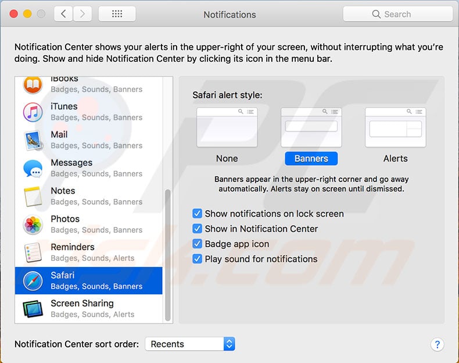Toggle Play sound for notifications
Screen dimensions: 459x363
pyautogui.click(x=198, y=259)
